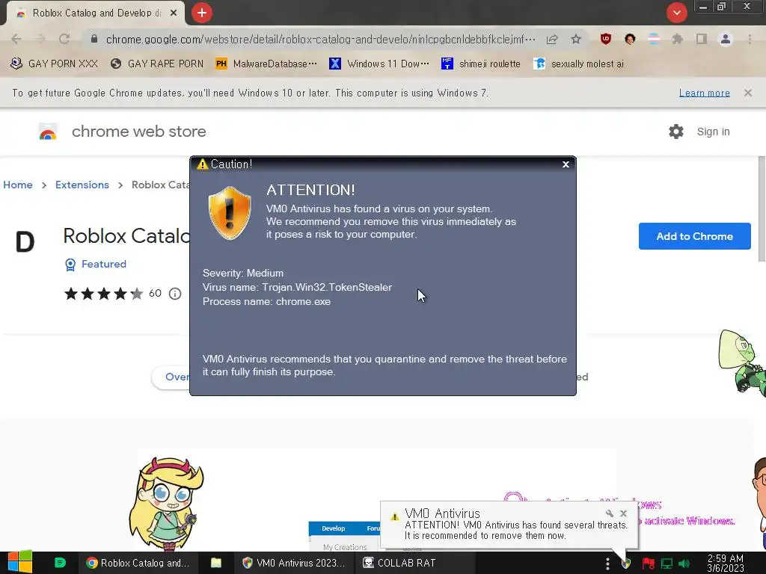Click the star rating row
The height and width of the screenshot is (574, 766).
tap(103, 293)
